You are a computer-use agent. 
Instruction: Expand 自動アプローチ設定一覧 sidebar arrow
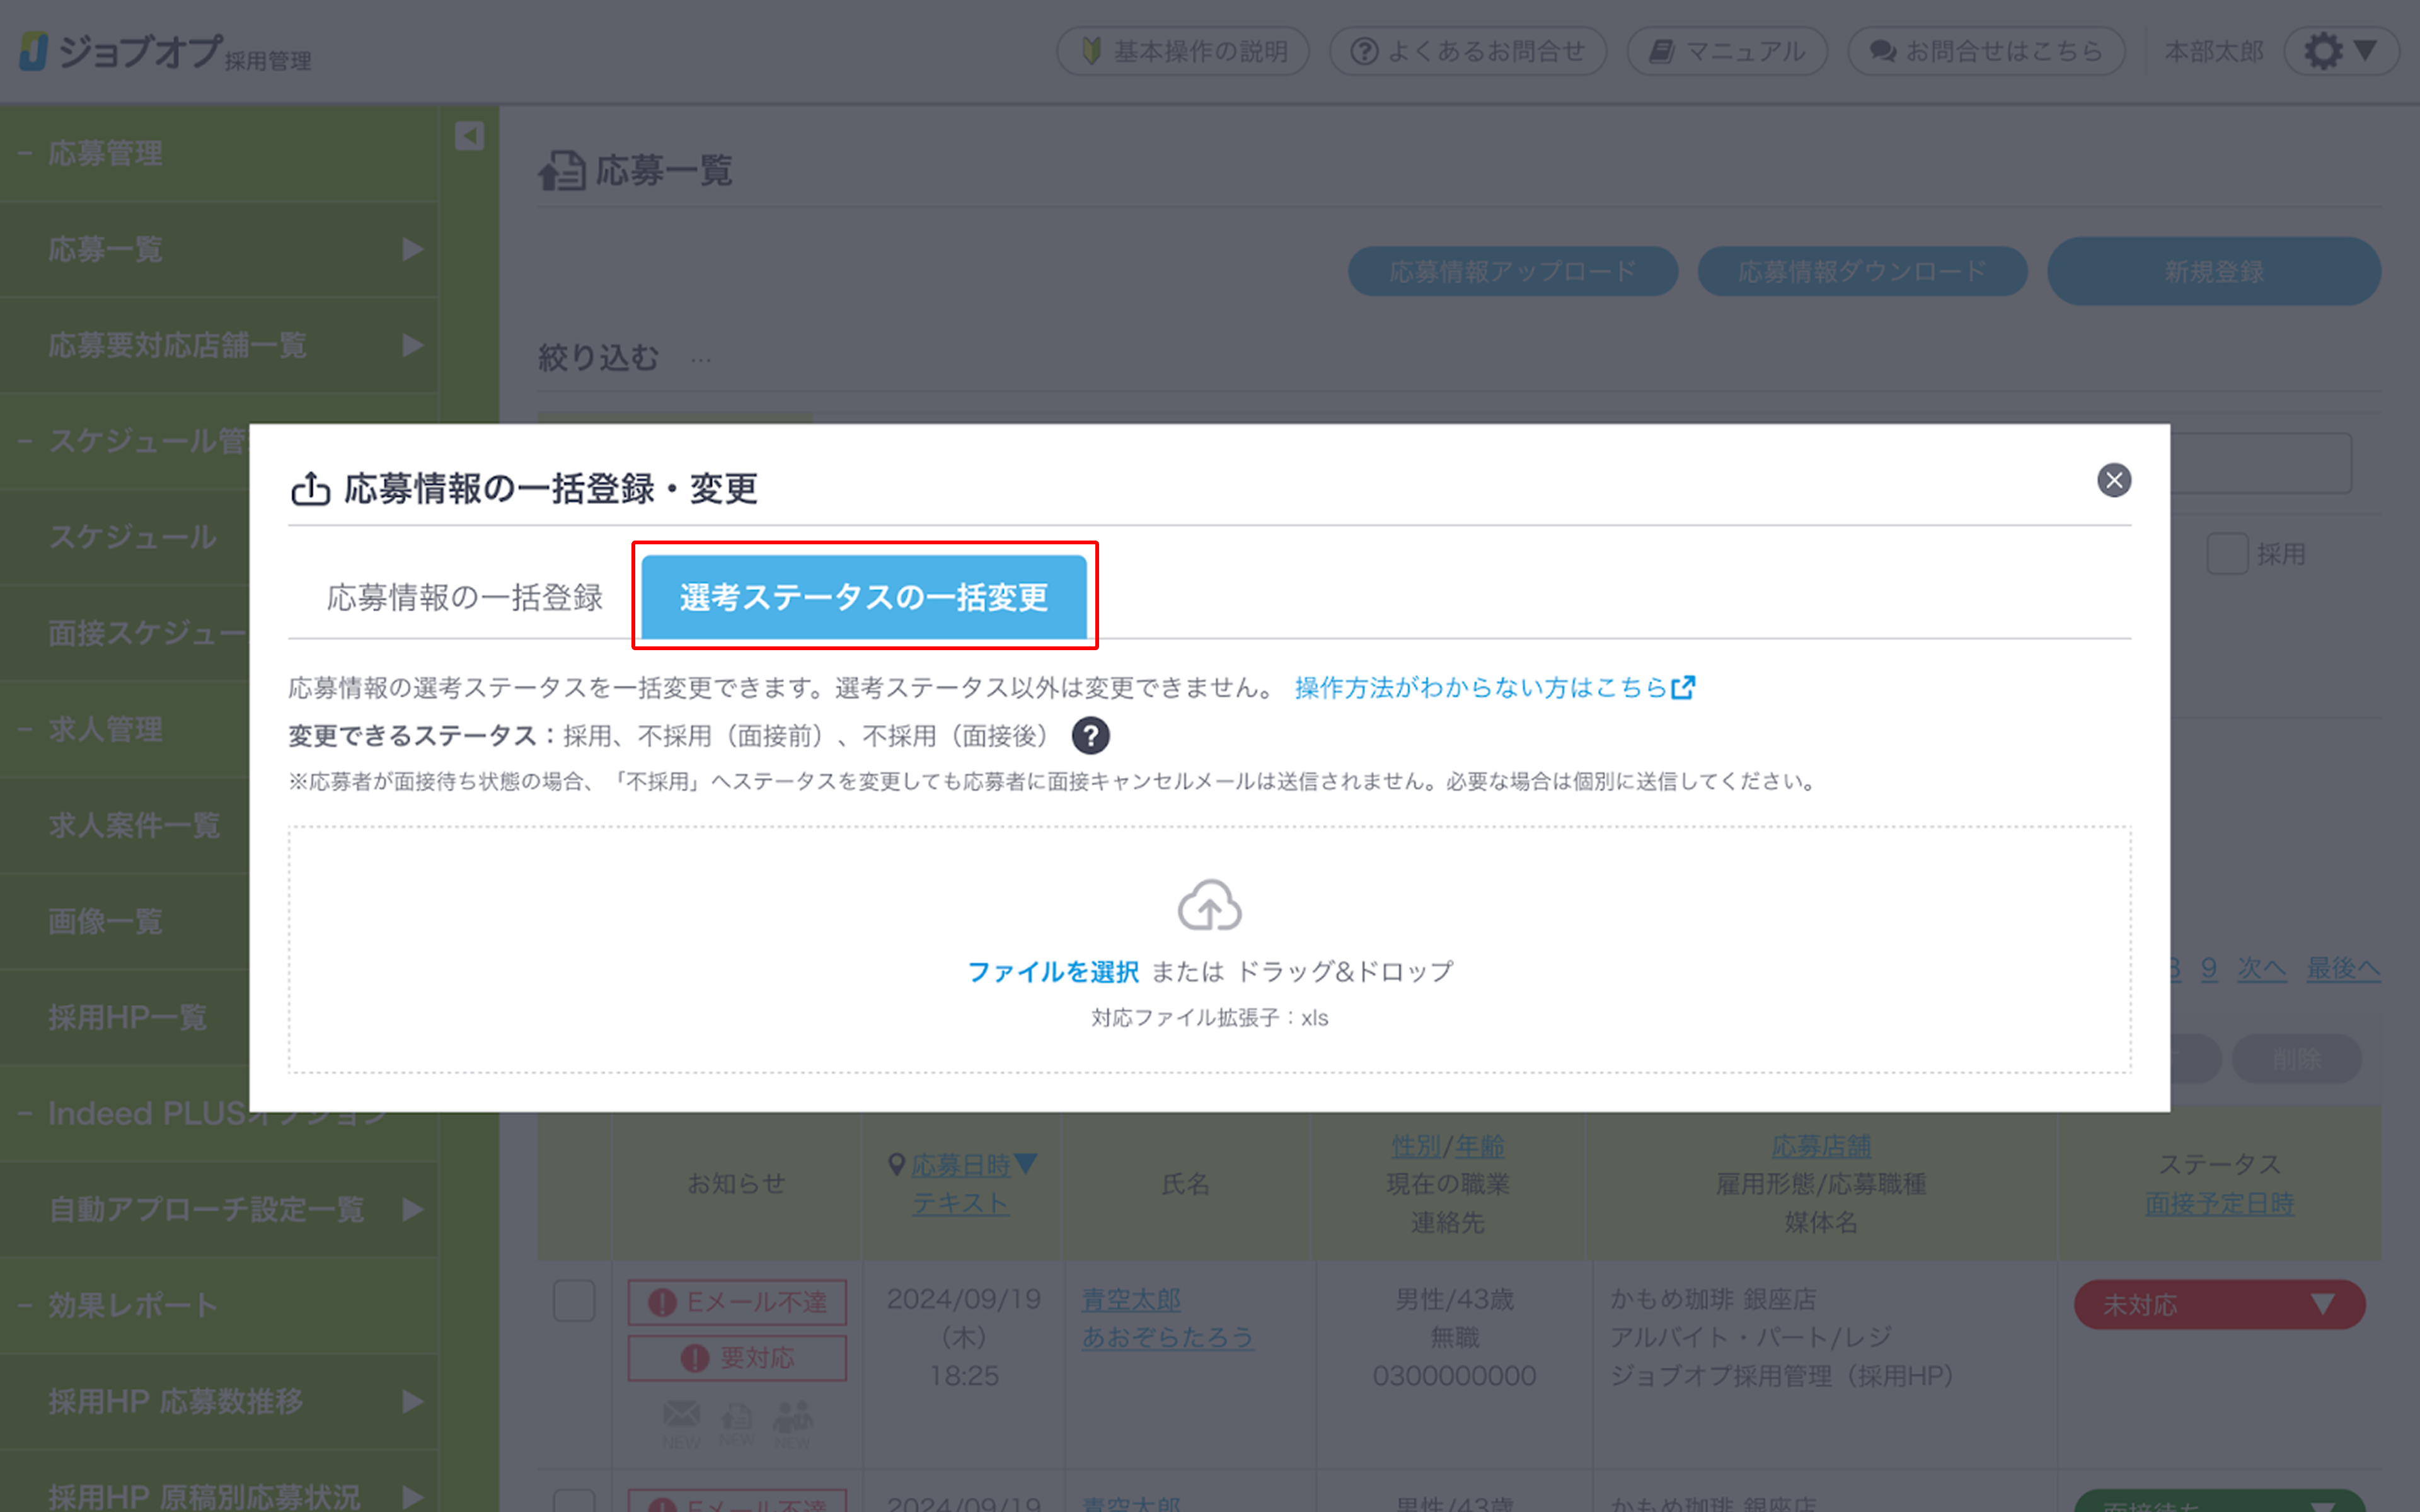pos(412,1209)
